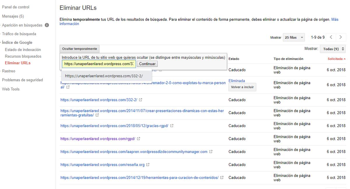This screenshot has width=350, height=189.
Task: Open external link icon for reseña.org URL
Action: (148, 165)
